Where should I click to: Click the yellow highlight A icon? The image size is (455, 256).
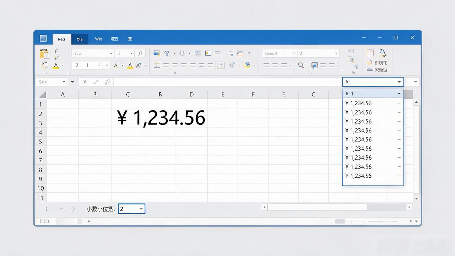coord(130,65)
